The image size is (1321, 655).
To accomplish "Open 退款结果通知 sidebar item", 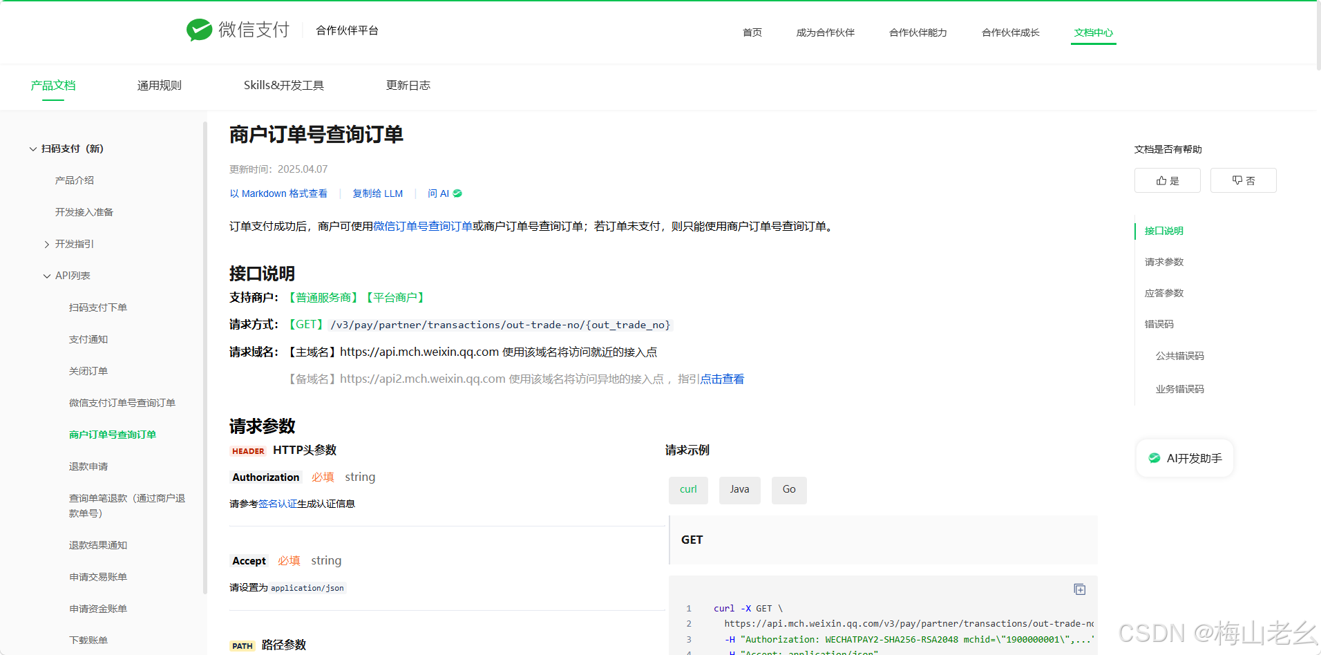I will point(98,545).
